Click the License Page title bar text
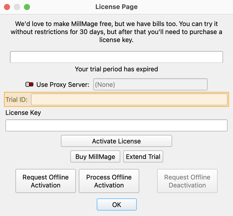This screenshot has height=216, width=233. (x=116, y=7)
